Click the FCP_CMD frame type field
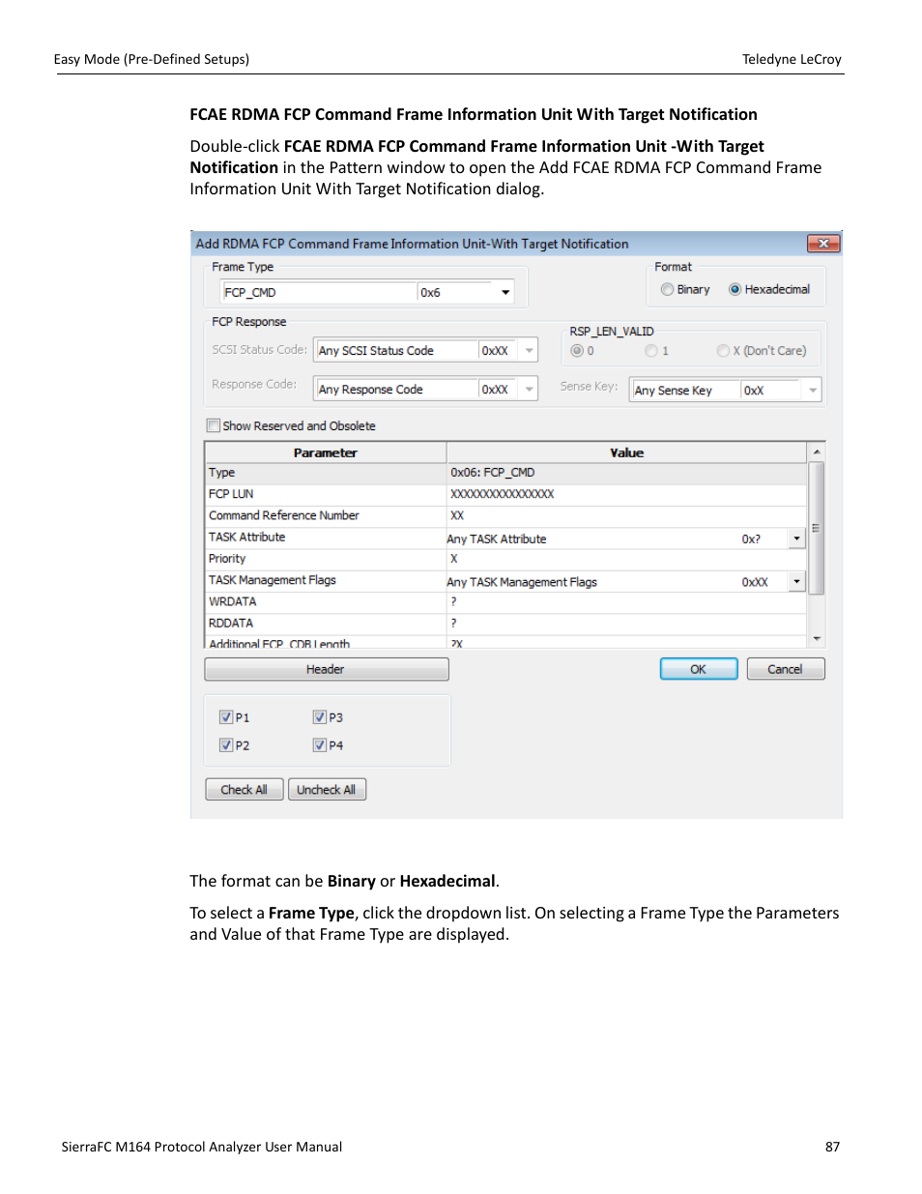The image size is (922, 1194). coord(320,292)
